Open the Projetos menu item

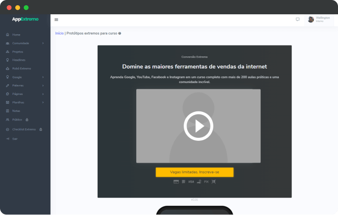tap(18, 52)
